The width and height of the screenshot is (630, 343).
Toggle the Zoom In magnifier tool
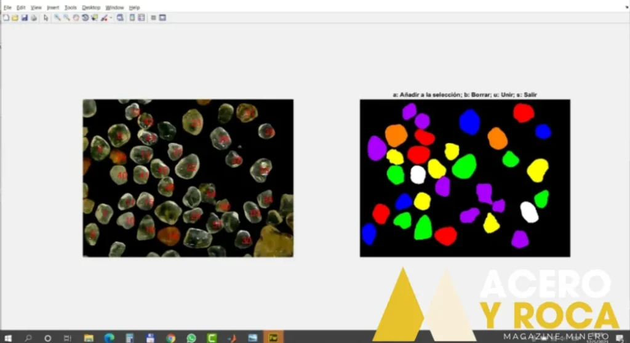[57, 18]
